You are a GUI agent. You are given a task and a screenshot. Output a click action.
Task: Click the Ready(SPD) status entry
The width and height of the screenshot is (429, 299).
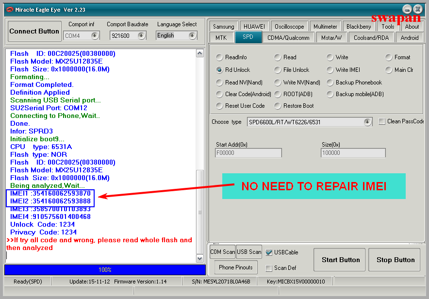coord(28,282)
